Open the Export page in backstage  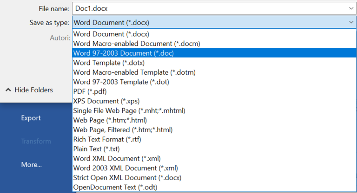[31, 118]
